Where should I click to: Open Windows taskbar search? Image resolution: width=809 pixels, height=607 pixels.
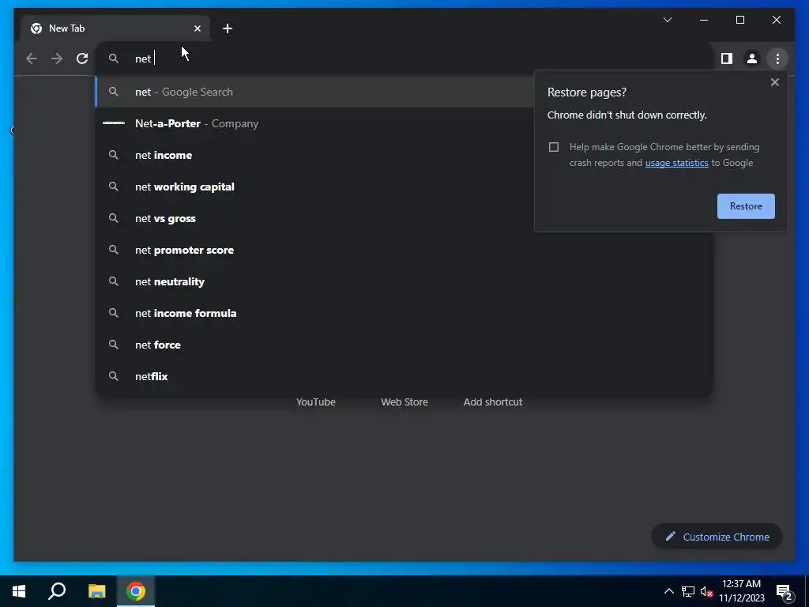pyautogui.click(x=57, y=591)
